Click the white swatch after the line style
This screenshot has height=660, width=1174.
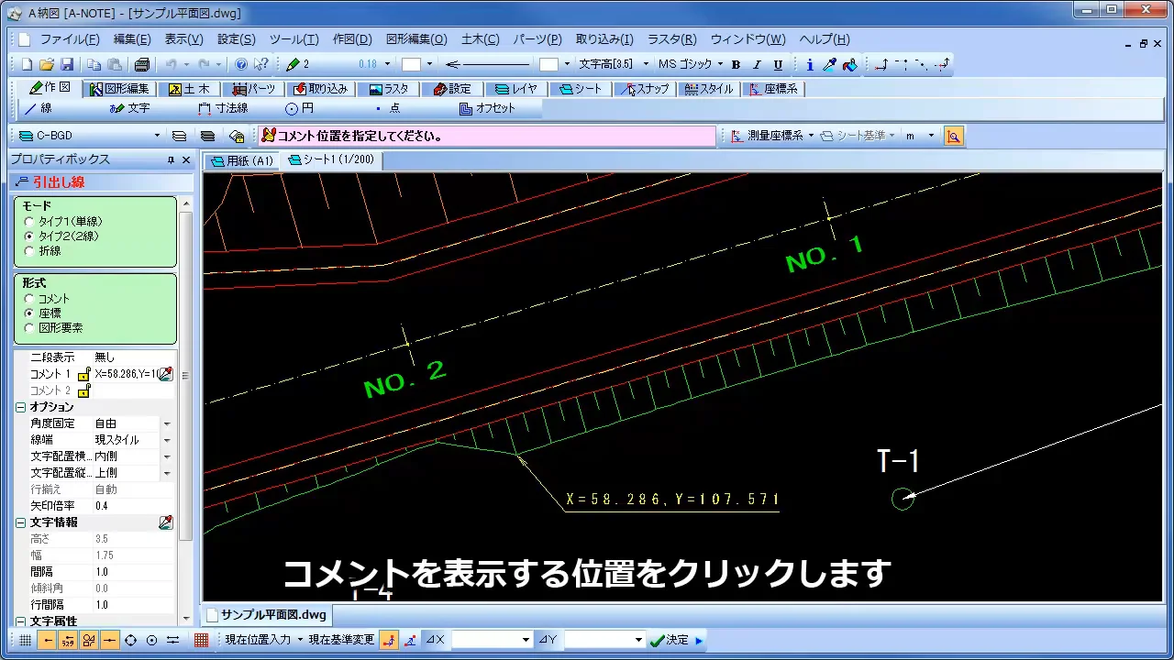click(x=548, y=64)
